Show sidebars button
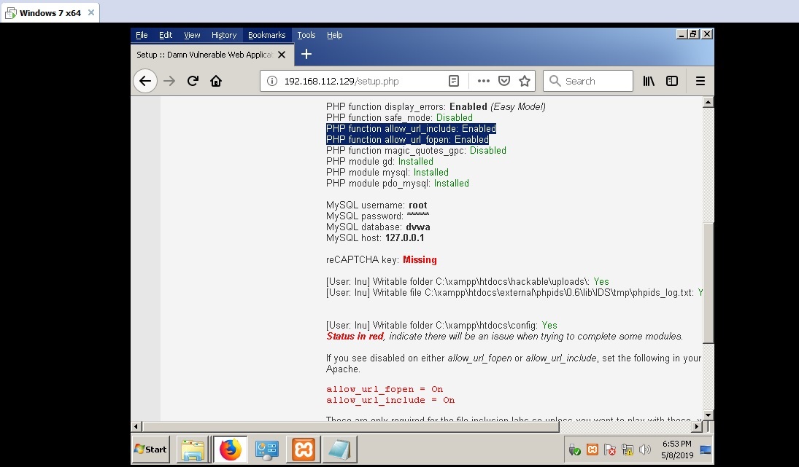The height and width of the screenshot is (467, 799). [x=672, y=81]
